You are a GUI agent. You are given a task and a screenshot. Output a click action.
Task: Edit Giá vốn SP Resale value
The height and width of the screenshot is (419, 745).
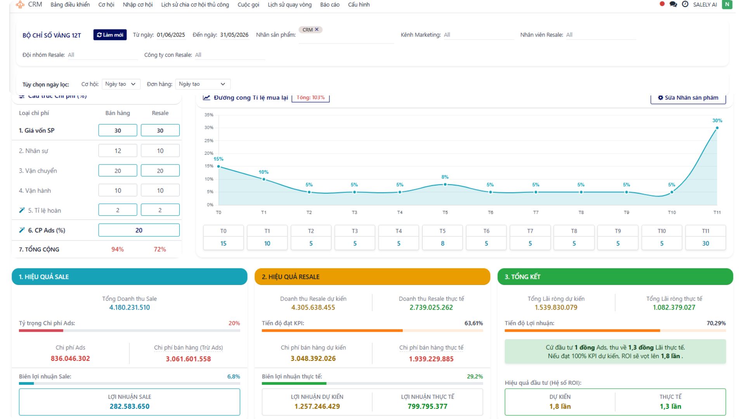pyautogui.click(x=160, y=130)
